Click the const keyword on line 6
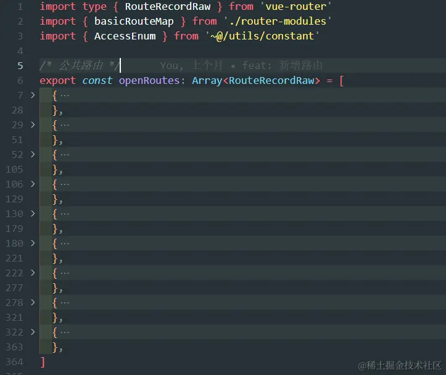Image resolution: width=446 pixels, height=375 pixels. pyautogui.click(x=97, y=80)
